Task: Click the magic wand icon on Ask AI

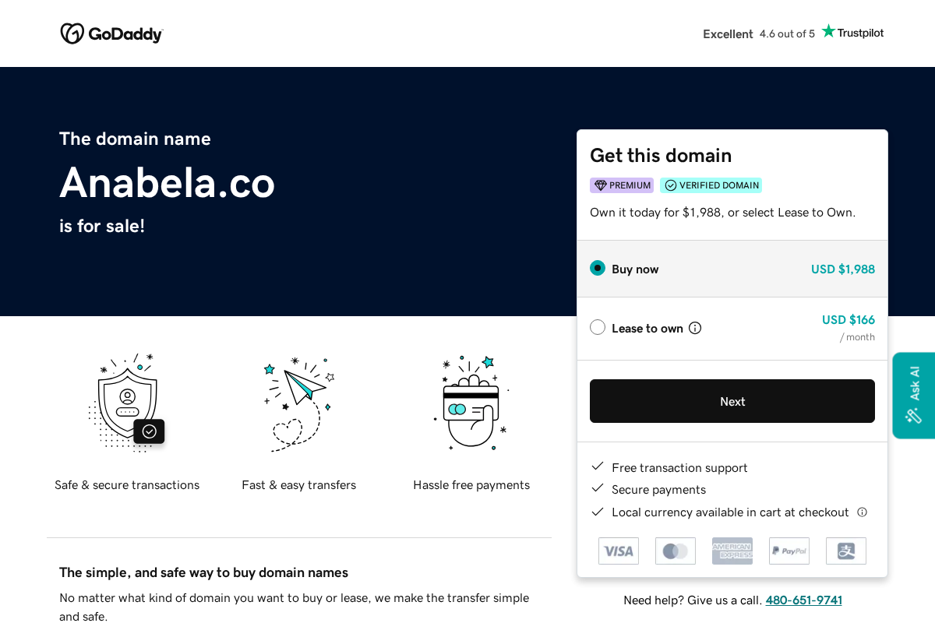Action: [912, 416]
